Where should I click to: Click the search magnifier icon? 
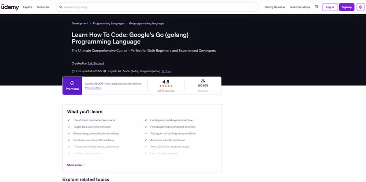coord(61,7)
